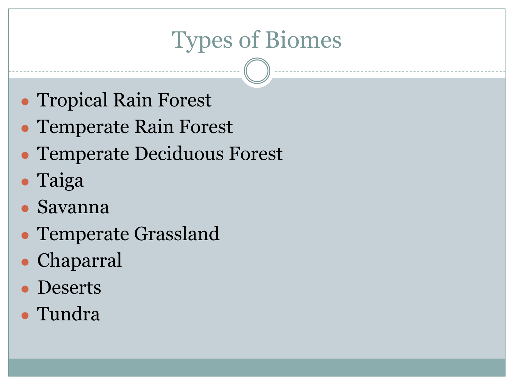Click the orange bullet beside Deserts
This screenshot has height=385, width=514.
click(x=25, y=289)
